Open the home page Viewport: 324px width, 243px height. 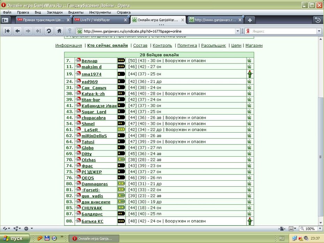pyautogui.click(x=59, y=31)
